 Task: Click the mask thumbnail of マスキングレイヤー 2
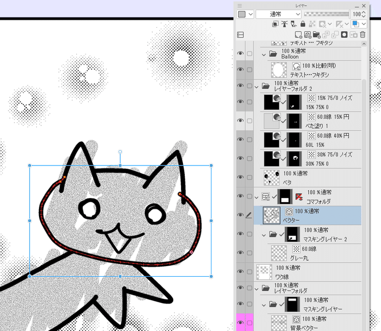pyautogui.click(x=292, y=234)
